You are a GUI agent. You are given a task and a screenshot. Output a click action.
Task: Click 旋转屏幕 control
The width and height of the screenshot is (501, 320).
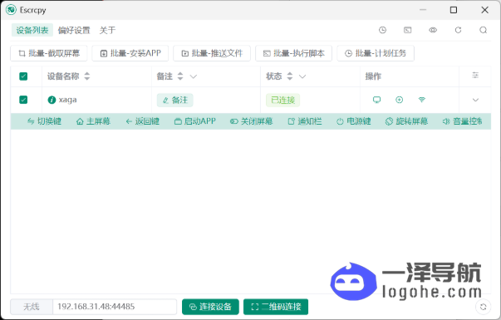click(407, 121)
